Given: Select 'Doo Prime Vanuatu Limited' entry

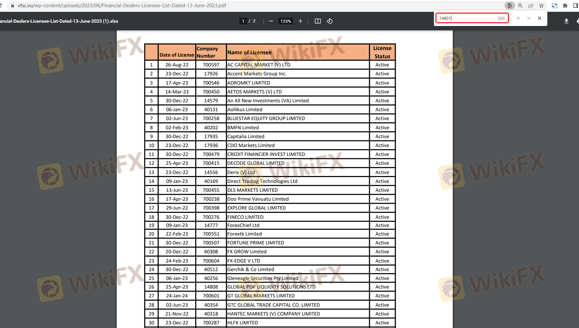Looking at the screenshot, I should [x=258, y=199].
